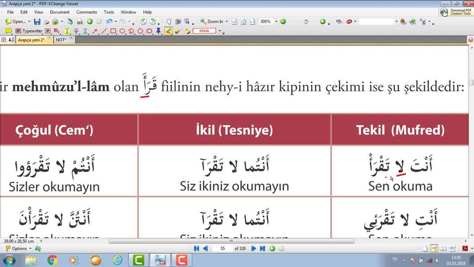Add a Sticky Note comment
Screen dimensions: 474x267
8,31
